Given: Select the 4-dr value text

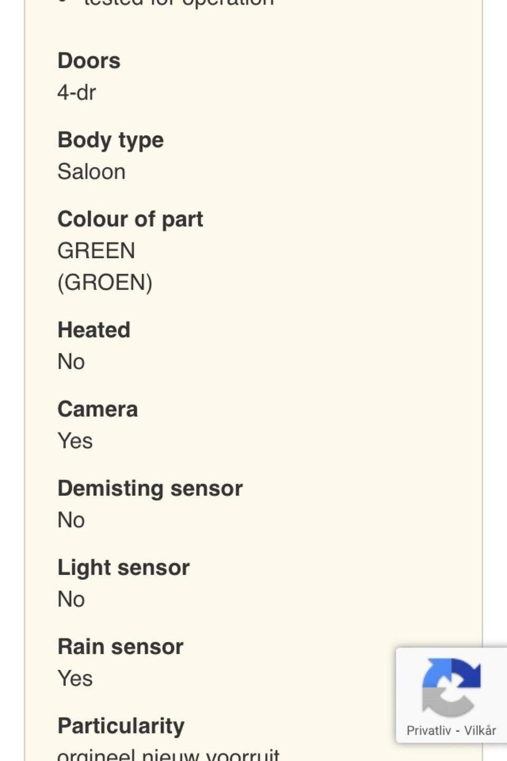Looking at the screenshot, I should 77,92.
